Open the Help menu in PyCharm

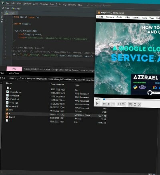click(80, 5)
